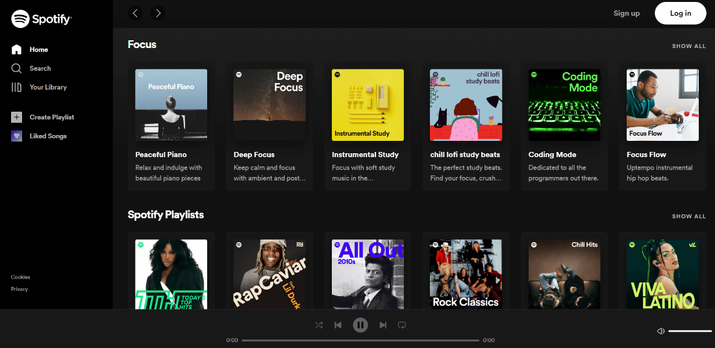
Task: Click the Spotify logo
Action: point(41,19)
